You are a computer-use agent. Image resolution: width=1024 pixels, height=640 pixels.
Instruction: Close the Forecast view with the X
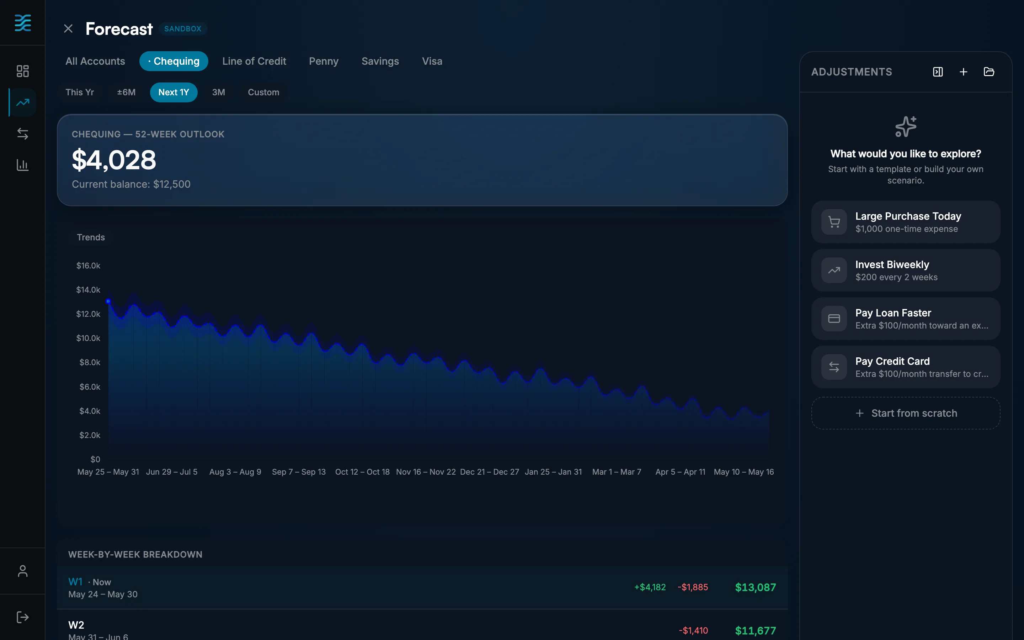[x=68, y=29]
